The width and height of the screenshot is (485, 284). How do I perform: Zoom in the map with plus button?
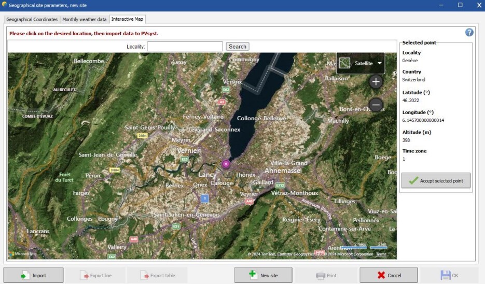(376, 82)
